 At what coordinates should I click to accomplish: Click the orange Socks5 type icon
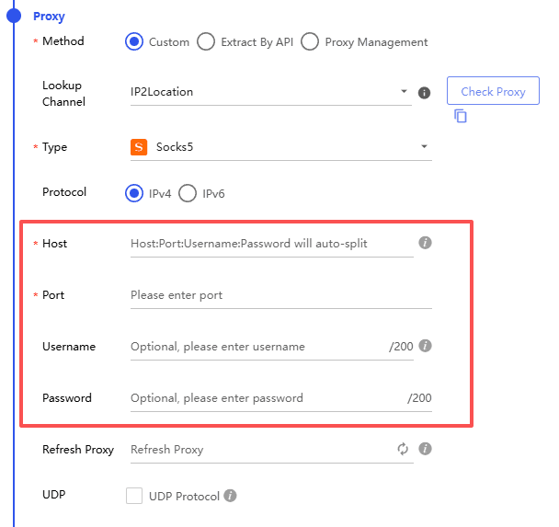139,147
